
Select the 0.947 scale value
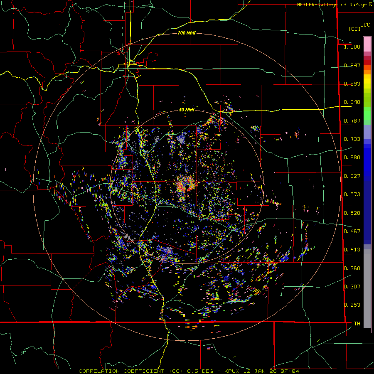click(x=352, y=65)
